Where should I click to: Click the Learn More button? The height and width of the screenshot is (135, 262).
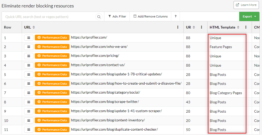tap(246, 5)
